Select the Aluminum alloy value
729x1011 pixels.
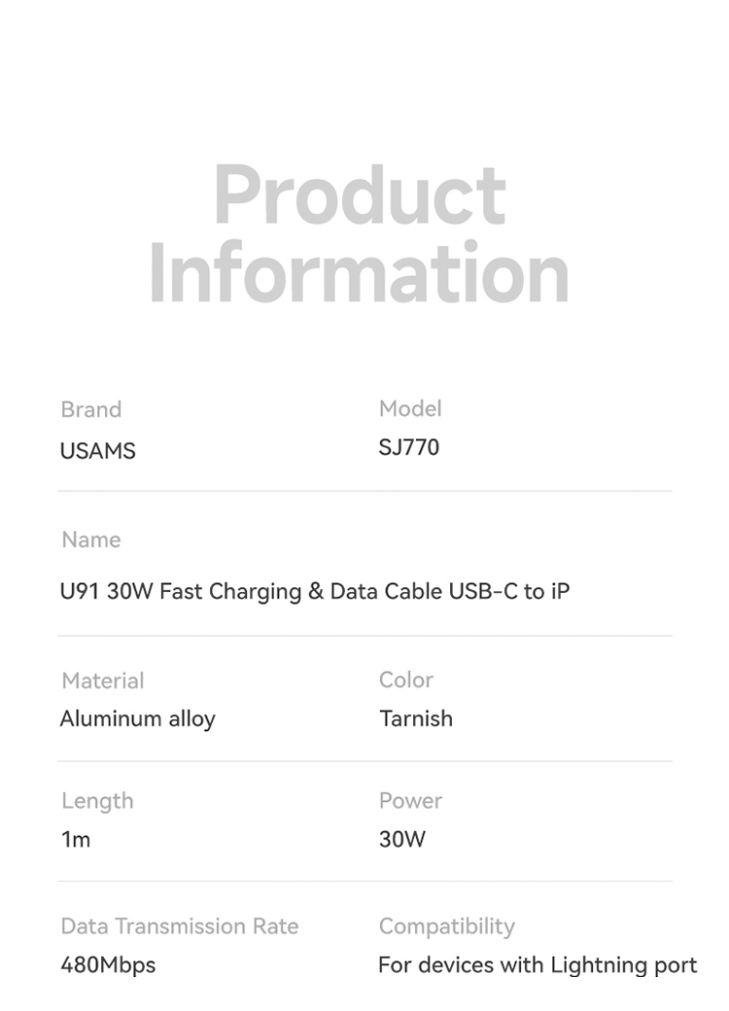137,719
